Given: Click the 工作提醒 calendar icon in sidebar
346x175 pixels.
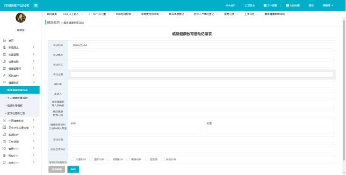Looking at the screenshot, I should (4, 142).
